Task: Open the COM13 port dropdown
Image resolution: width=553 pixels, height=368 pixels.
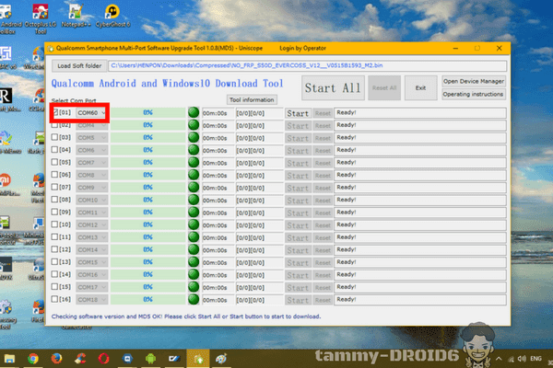Action: tap(91, 237)
